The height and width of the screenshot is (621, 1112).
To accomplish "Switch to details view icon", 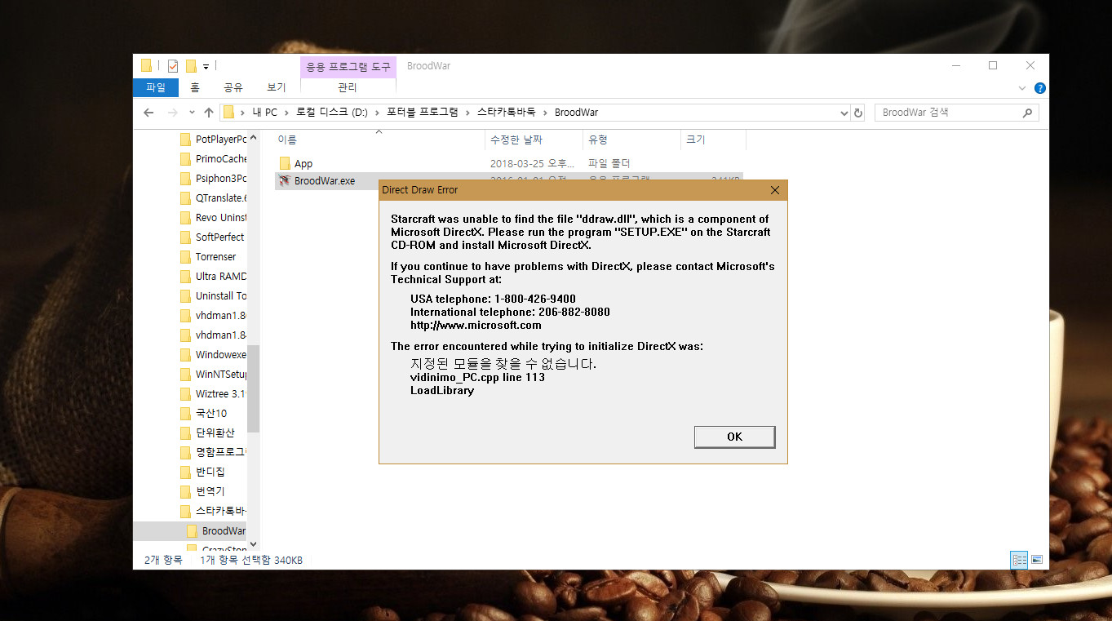I will pos(1019,560).
